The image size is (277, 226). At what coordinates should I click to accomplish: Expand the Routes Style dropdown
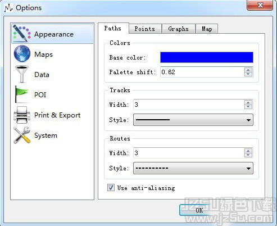(193, 168)
